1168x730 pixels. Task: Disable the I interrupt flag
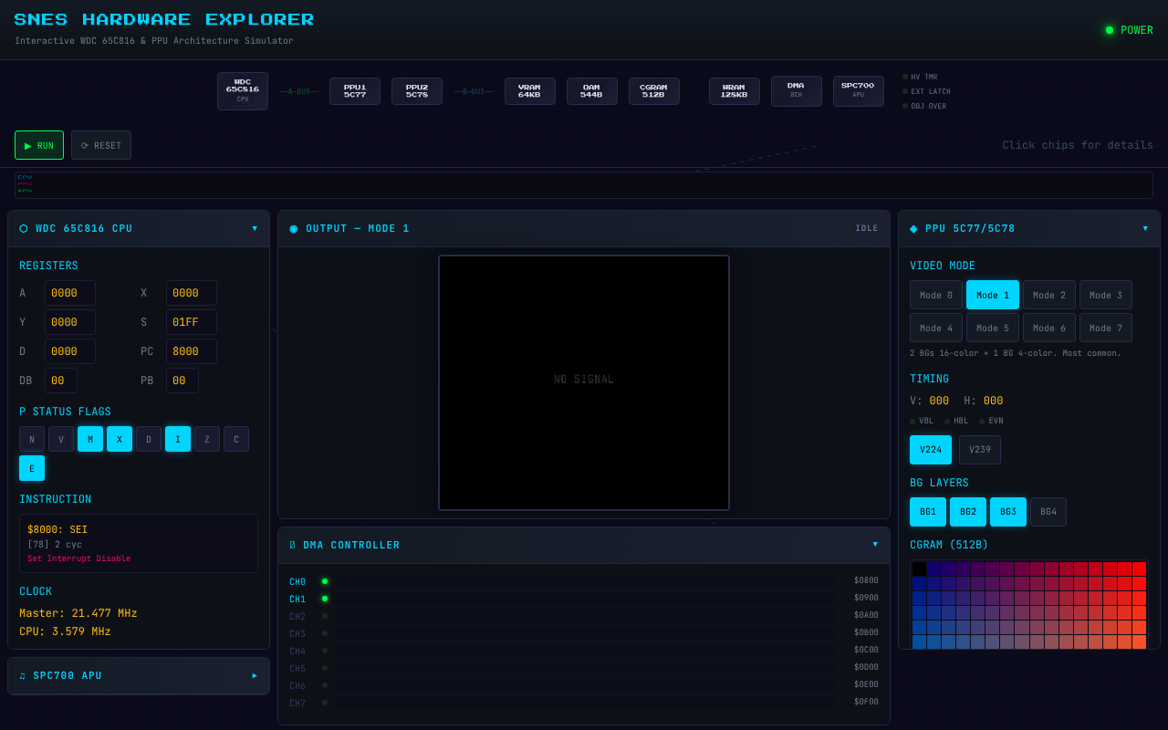pyautogui.click(x=178, y=439)
